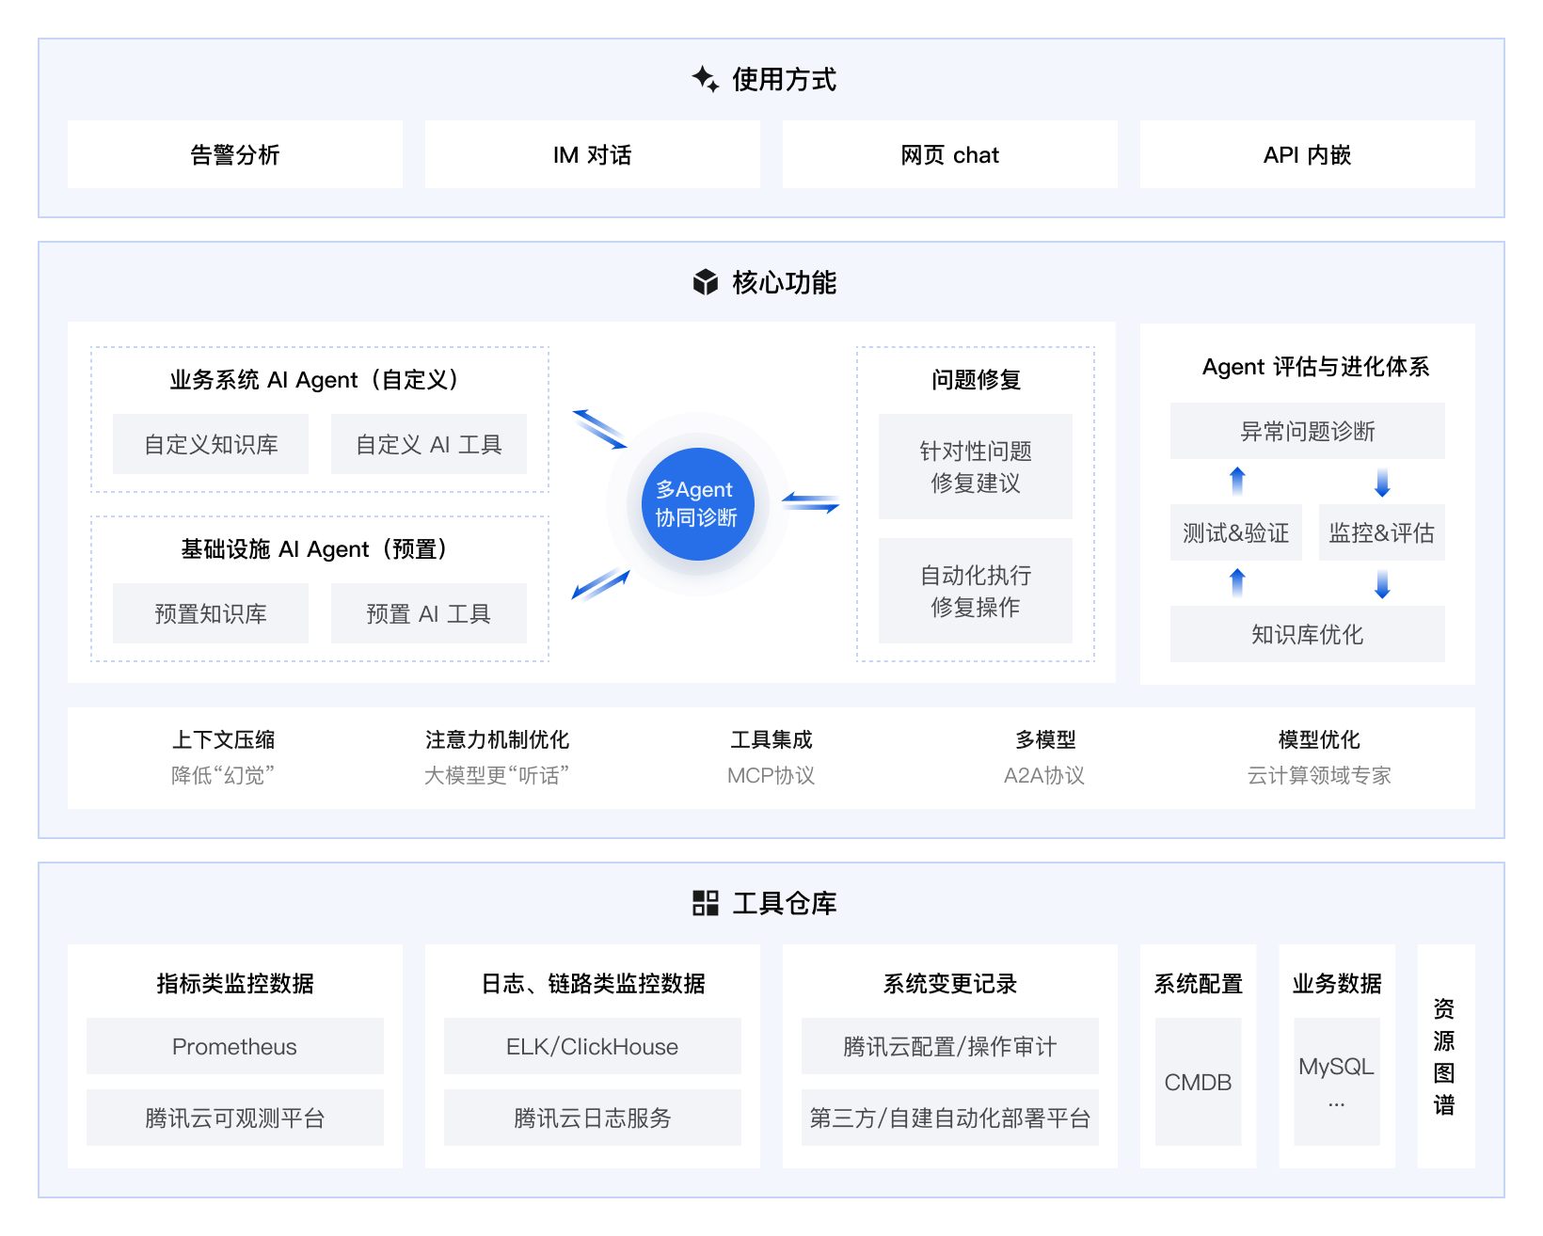Click the 腾讯云可观测平台 block
Viewport: 1543px width, 1236px height.
point(235,1117)
